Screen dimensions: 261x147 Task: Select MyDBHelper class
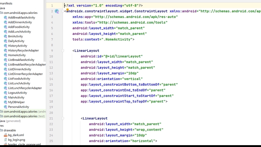pos(16,102)
